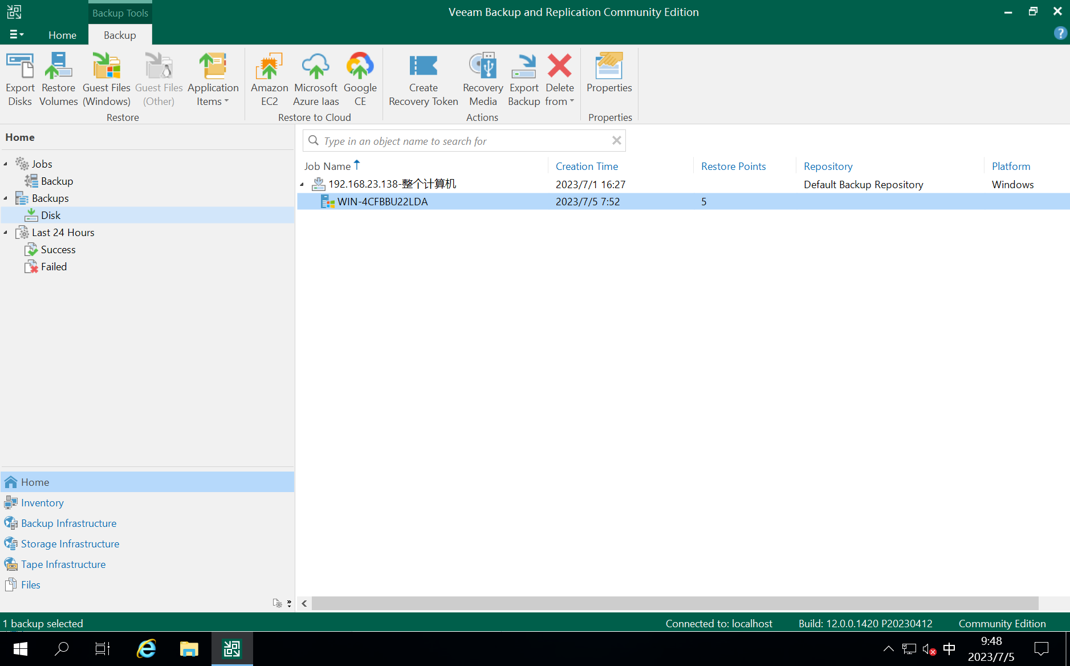The width and height of the screenshot is (1070, 666).
Task: Open the Failed sessions node
Action: point(54,267)
